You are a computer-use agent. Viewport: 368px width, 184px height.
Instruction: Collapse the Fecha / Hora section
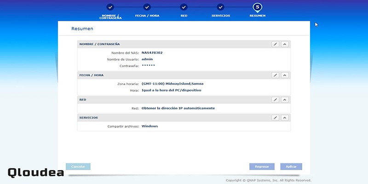pyautogui.click(x=285, y=75)
